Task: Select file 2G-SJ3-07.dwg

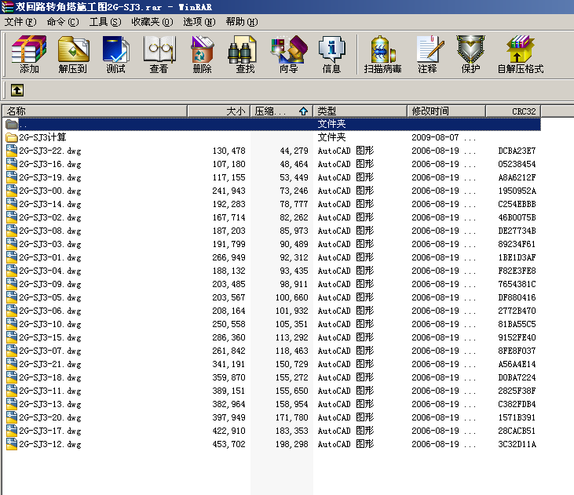Action: tap(272, 351)
